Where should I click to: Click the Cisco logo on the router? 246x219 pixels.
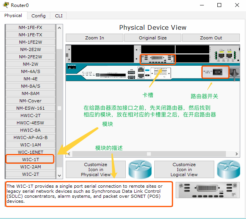72,67
